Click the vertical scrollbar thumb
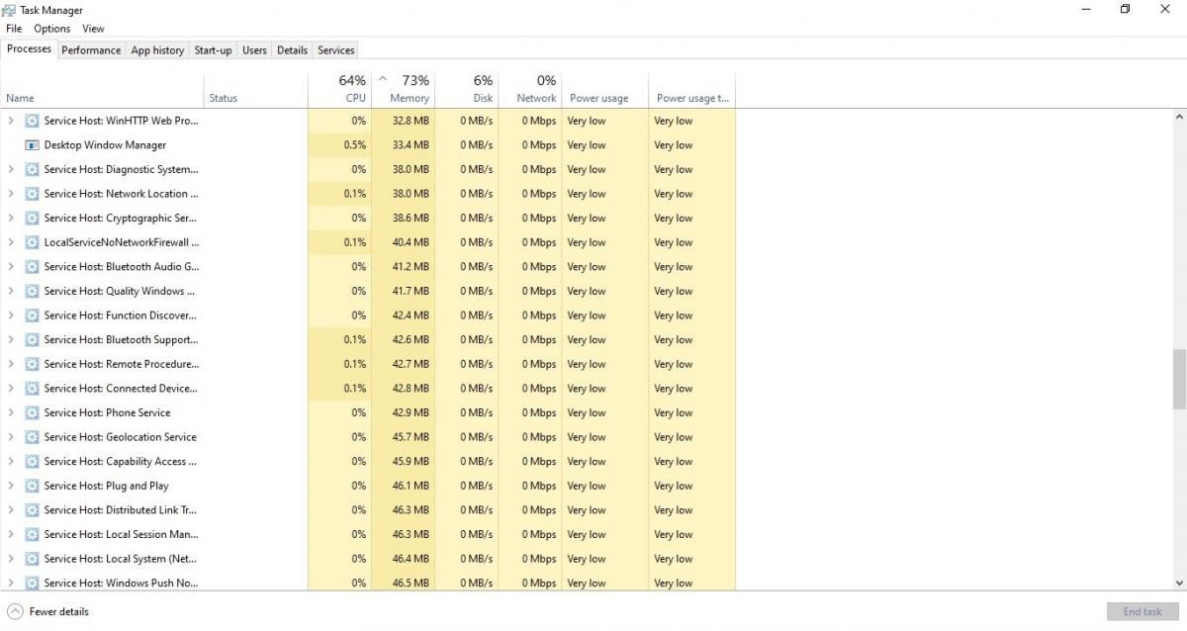Image resolution: width=1187 pixels, height=631 pixels. coord(1179,379)
